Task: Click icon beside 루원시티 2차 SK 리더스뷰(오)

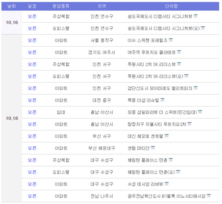Action: click(186, 76)
